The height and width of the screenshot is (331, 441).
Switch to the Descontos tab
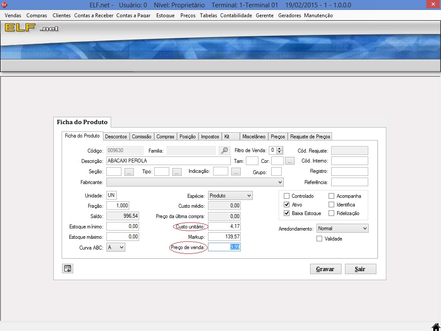pyautogui.click(x=116, y=137)
